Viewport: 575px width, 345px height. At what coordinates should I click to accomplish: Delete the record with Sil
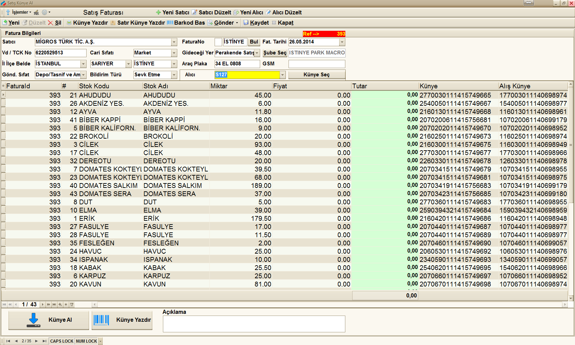click(x=55, y=23)
